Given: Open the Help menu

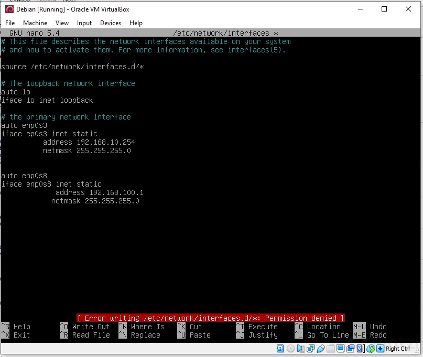Looking at the screenshot, I should tap(136, 23).
